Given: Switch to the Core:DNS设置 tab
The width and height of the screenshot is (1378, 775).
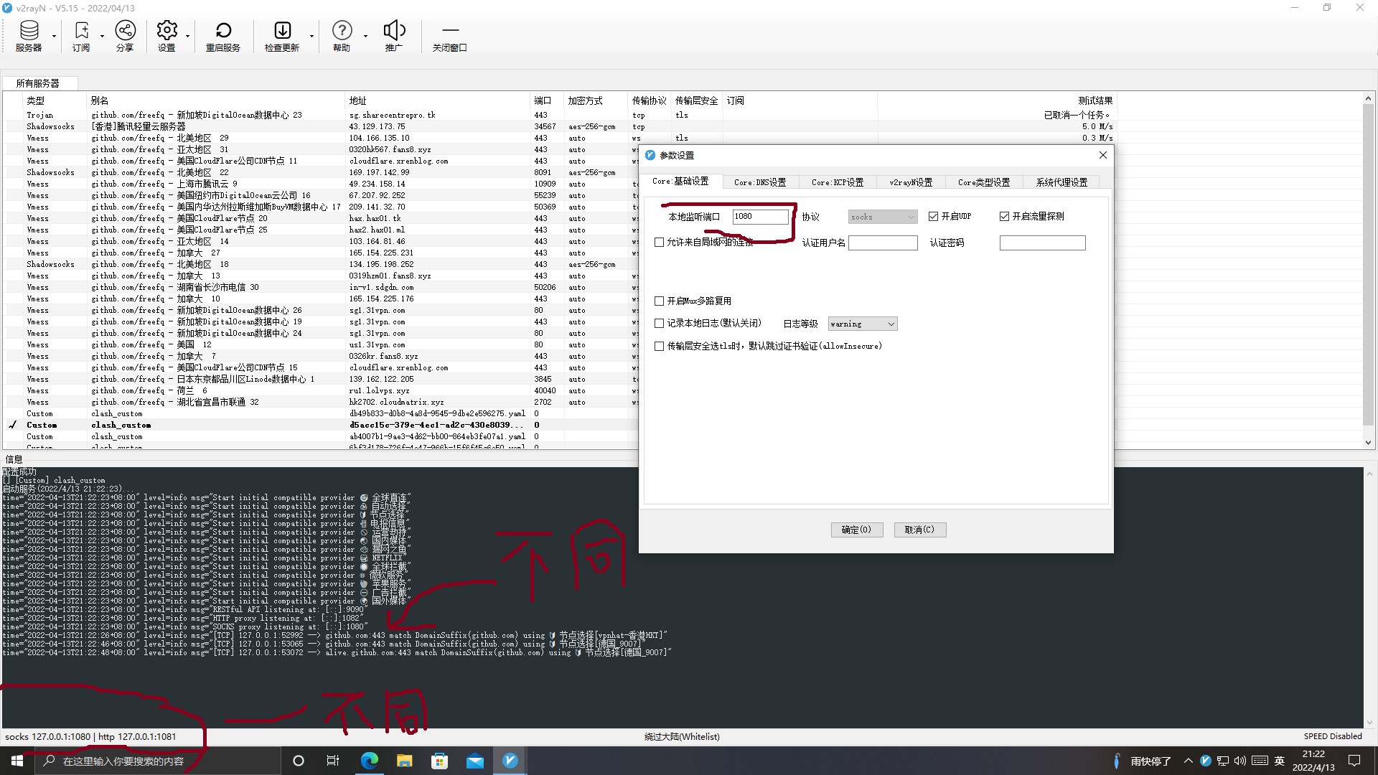Looking at the screenshot, I should (x=759, y=182).
